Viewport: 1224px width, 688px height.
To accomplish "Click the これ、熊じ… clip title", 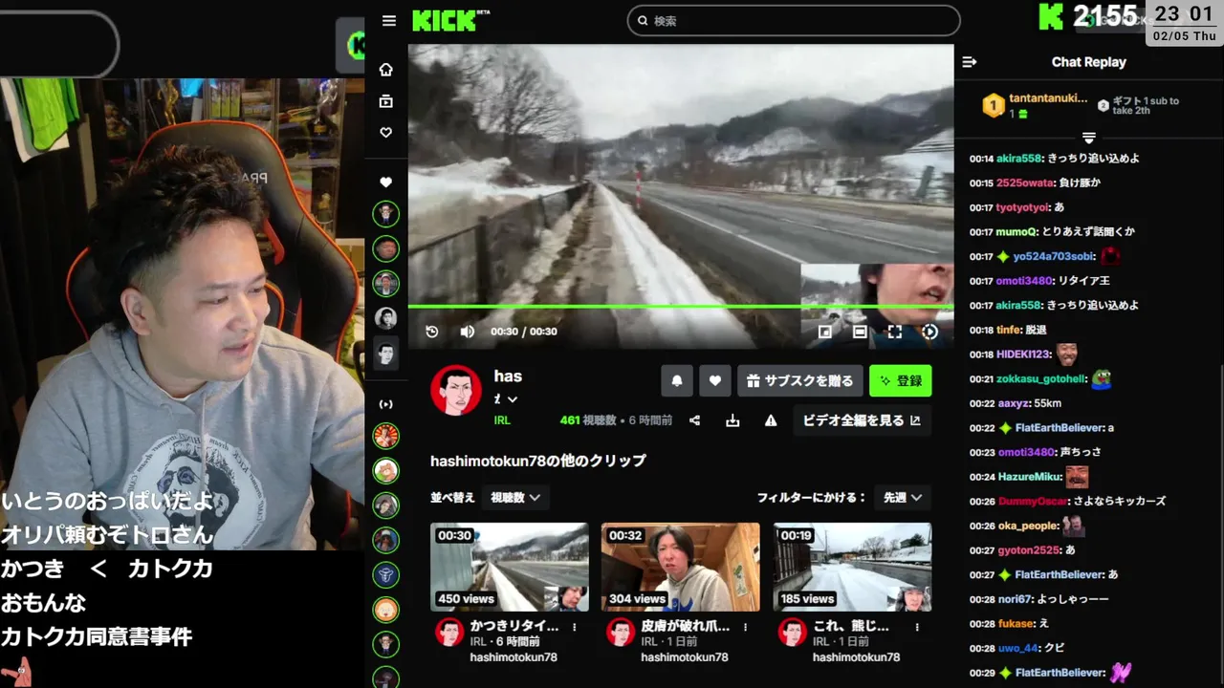I will [x=851, y=626].
